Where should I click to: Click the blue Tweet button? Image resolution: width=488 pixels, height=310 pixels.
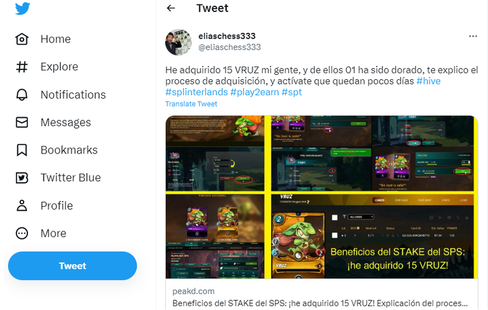[72, 266]
